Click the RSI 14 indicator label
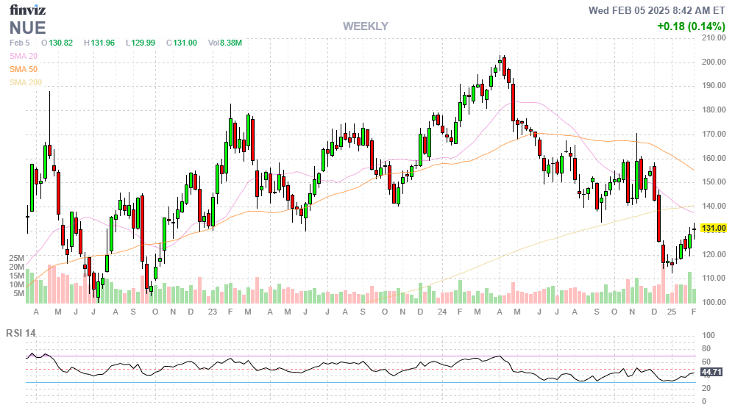This screenshot has width=735, height=413. pyautogui.click(x=21, y=333)
